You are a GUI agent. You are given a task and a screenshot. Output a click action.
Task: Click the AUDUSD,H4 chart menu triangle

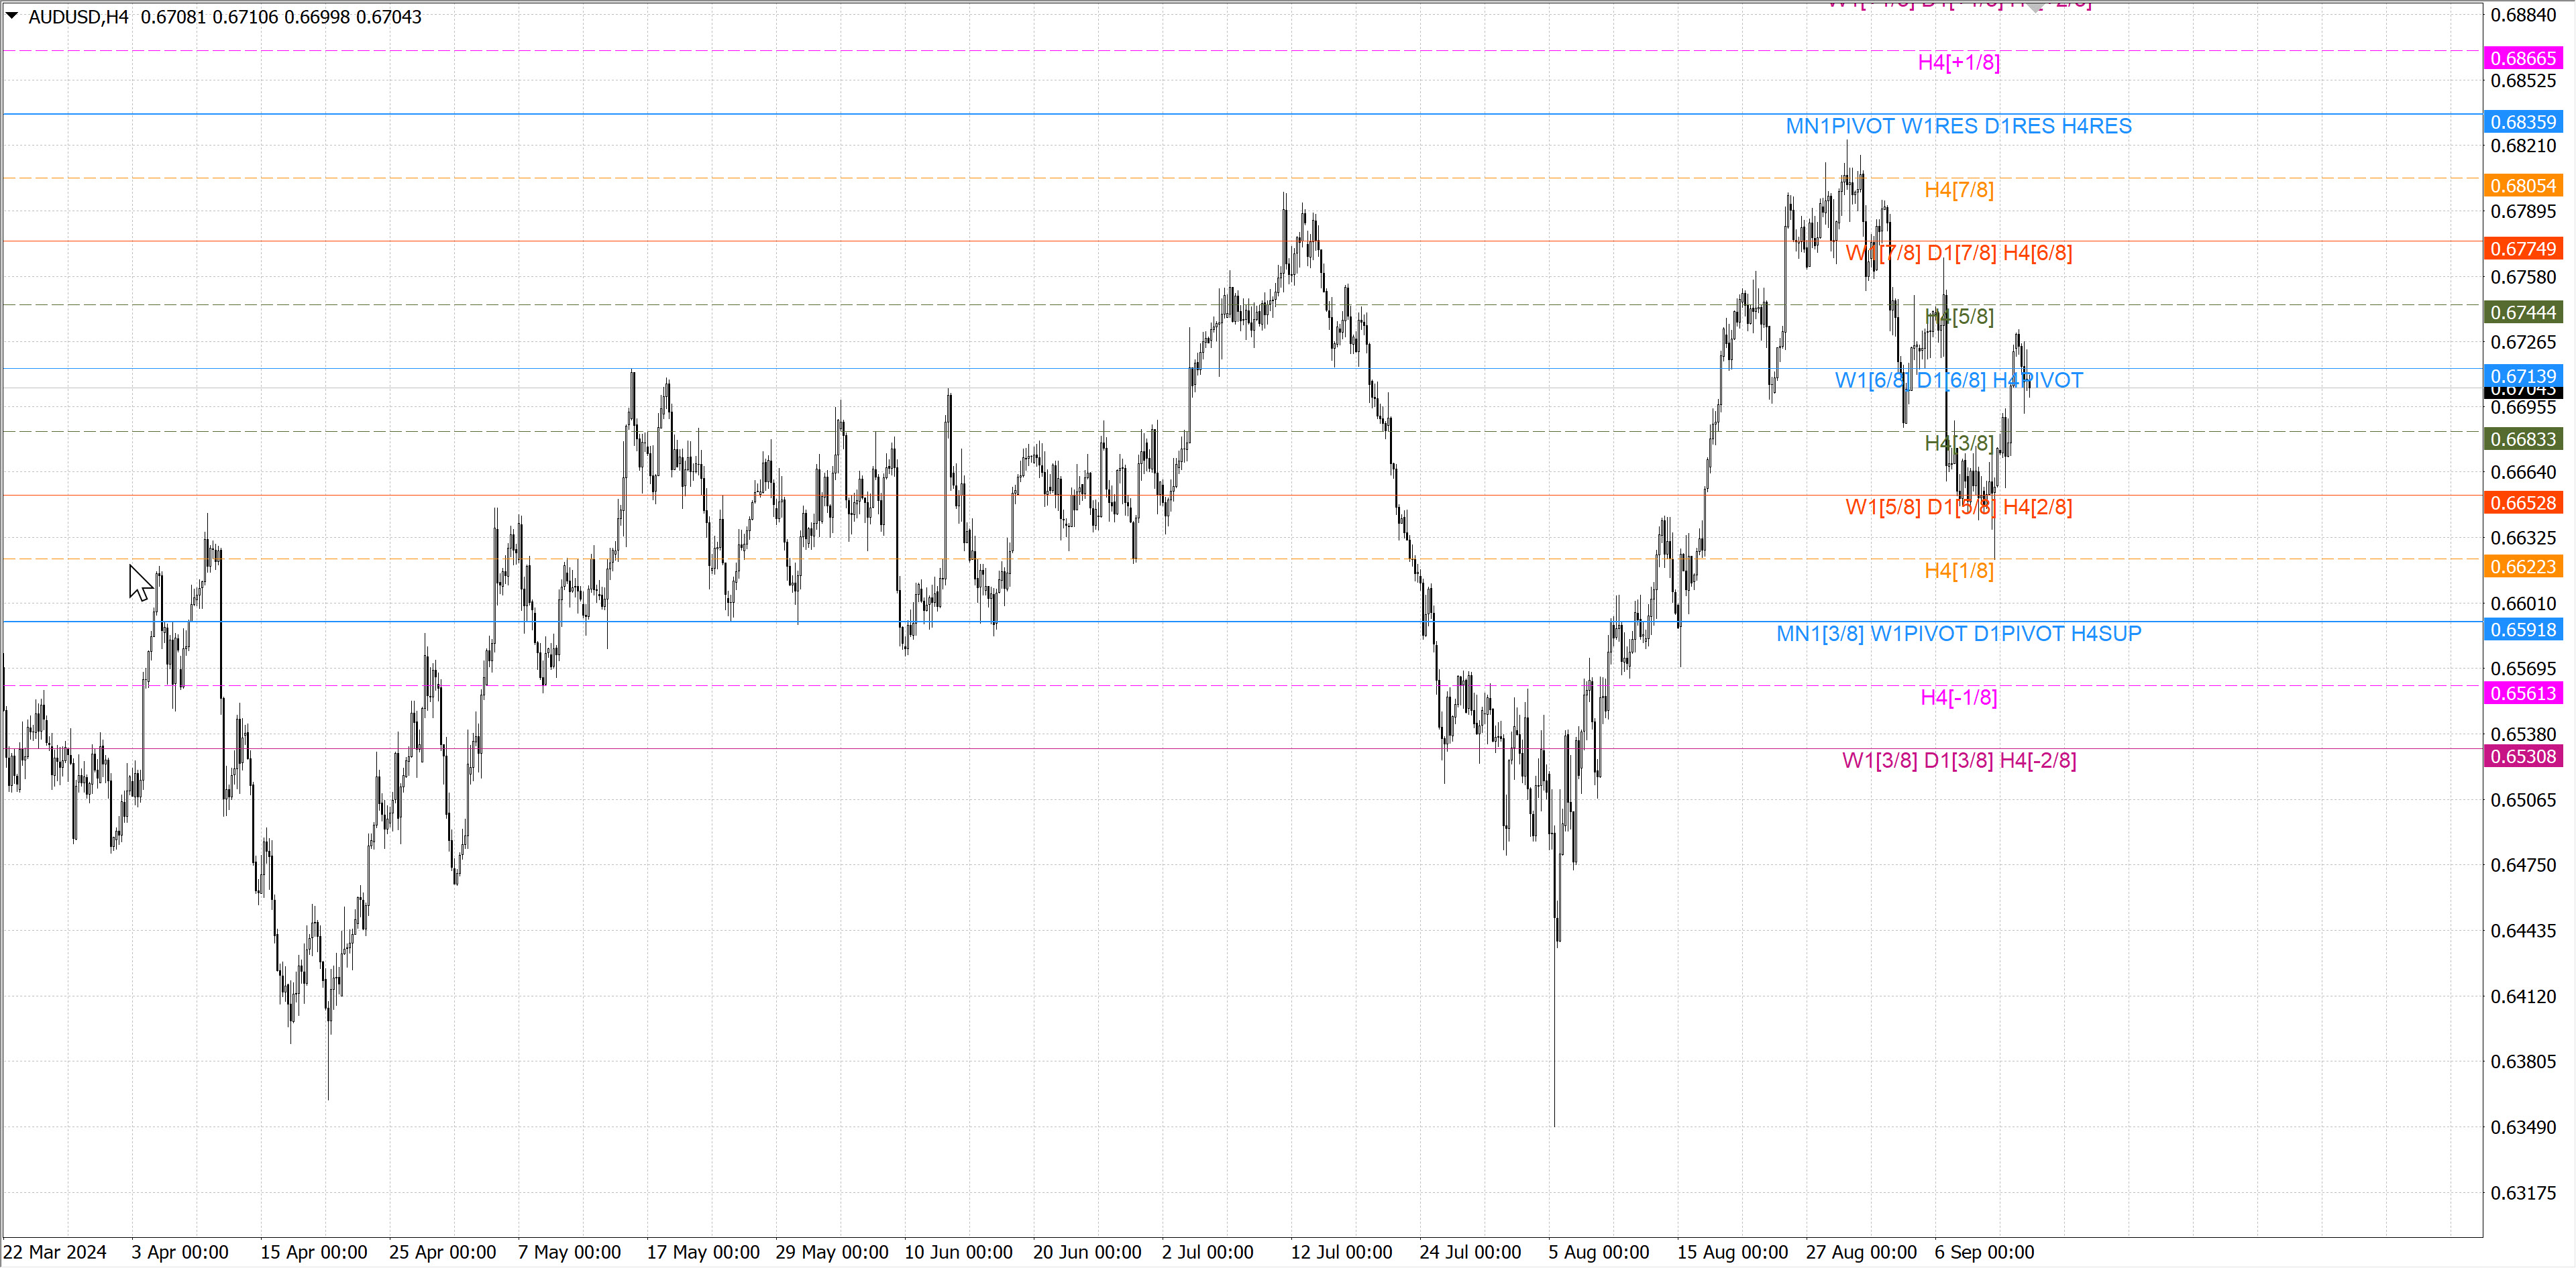click(12, 16)
